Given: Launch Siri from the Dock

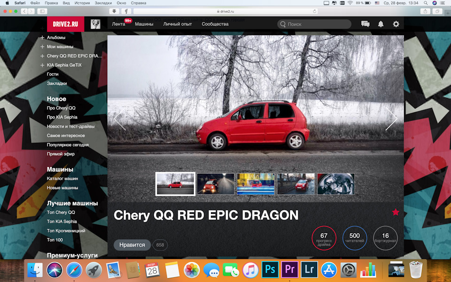Looking at the screenshot, I should tap(54, 270).
